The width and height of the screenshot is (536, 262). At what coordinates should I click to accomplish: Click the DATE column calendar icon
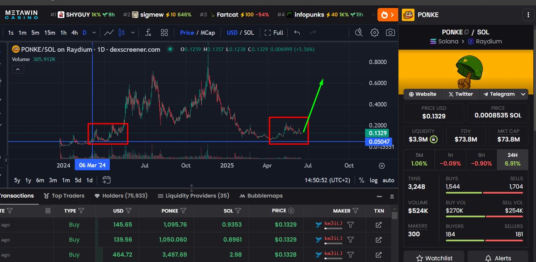(48, 211)
